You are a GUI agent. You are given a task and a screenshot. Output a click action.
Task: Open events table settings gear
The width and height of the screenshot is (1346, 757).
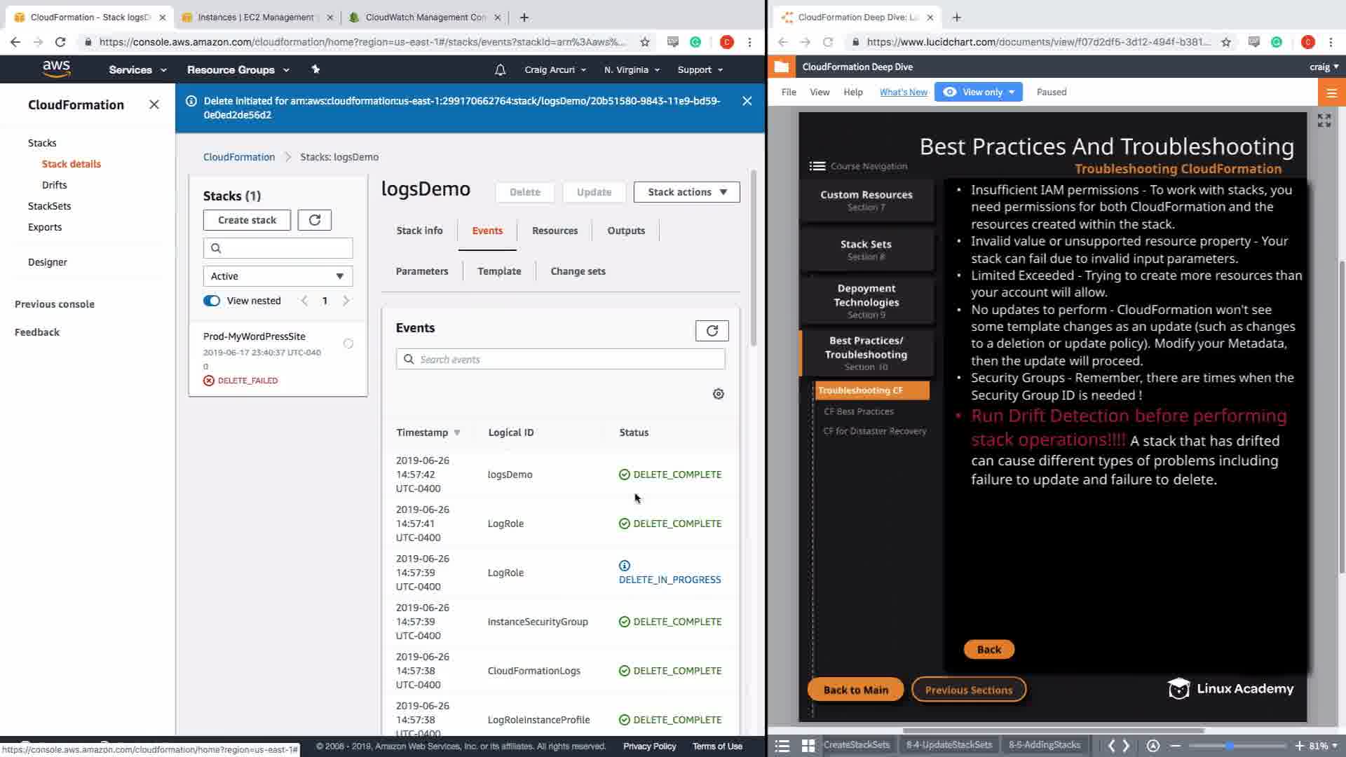(718, 394)
